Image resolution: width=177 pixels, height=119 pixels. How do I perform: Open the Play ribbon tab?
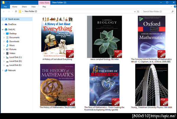coord(44,7)
